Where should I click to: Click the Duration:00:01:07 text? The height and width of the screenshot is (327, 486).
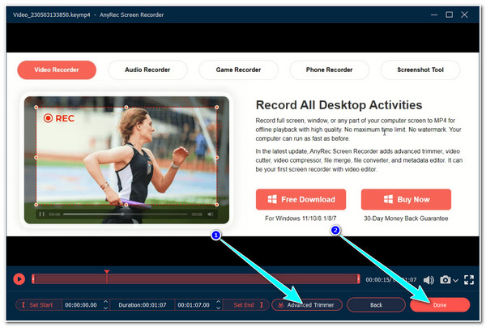143,305
